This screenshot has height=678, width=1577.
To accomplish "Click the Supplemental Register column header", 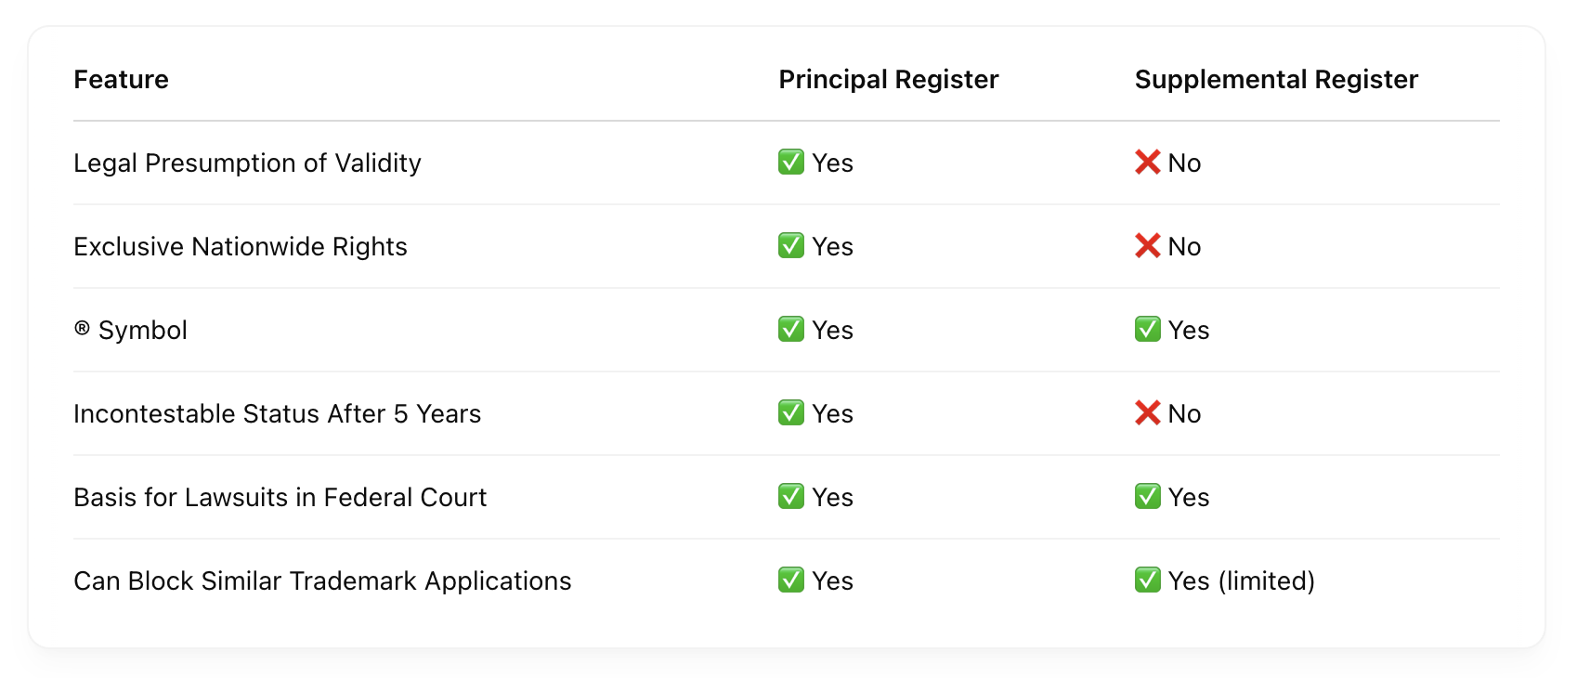I will 1276,80.
